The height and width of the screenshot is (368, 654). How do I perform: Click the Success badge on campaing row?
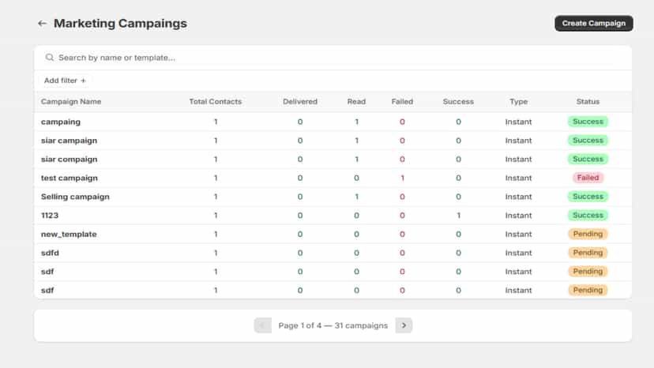pyautogui.click(x=588, y=122)
